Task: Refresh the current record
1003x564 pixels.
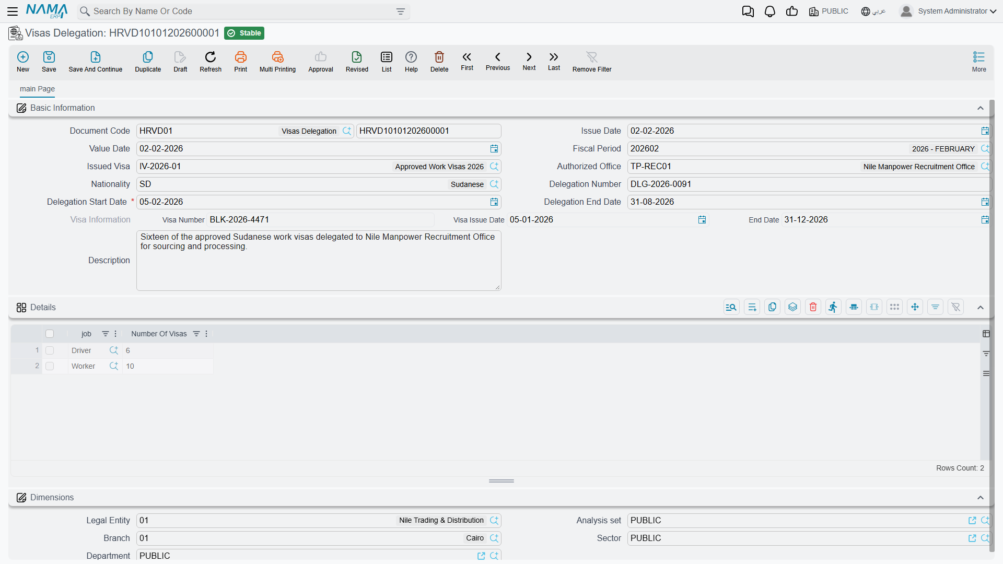Action: pos(211,62)
